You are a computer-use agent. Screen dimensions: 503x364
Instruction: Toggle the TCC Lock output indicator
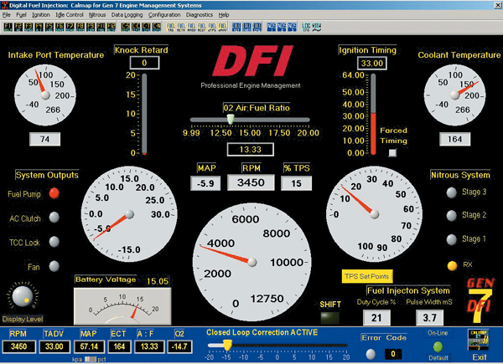(x=54, y=242)
